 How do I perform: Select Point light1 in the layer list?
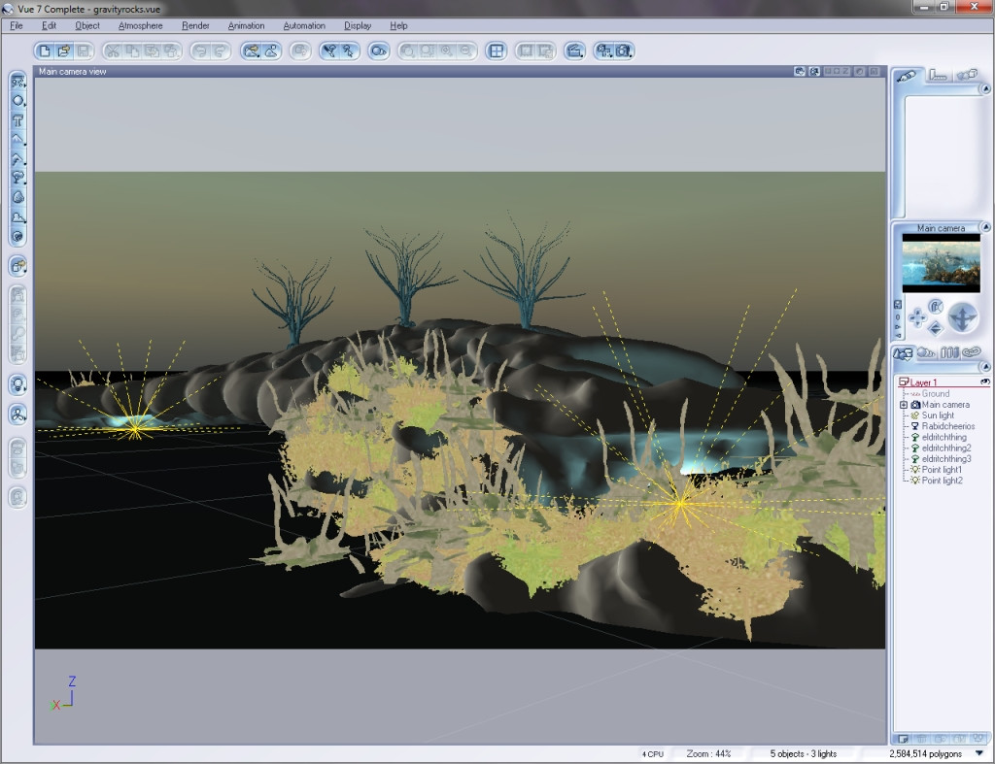click(x=942, y=470)
